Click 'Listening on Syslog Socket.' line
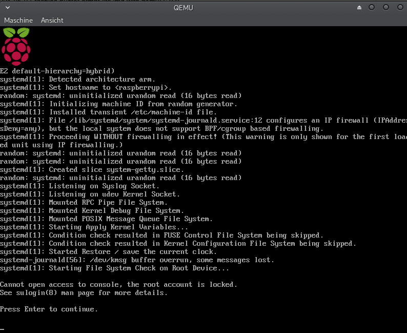This screenshot has height=333, width=407. point(79,186)
